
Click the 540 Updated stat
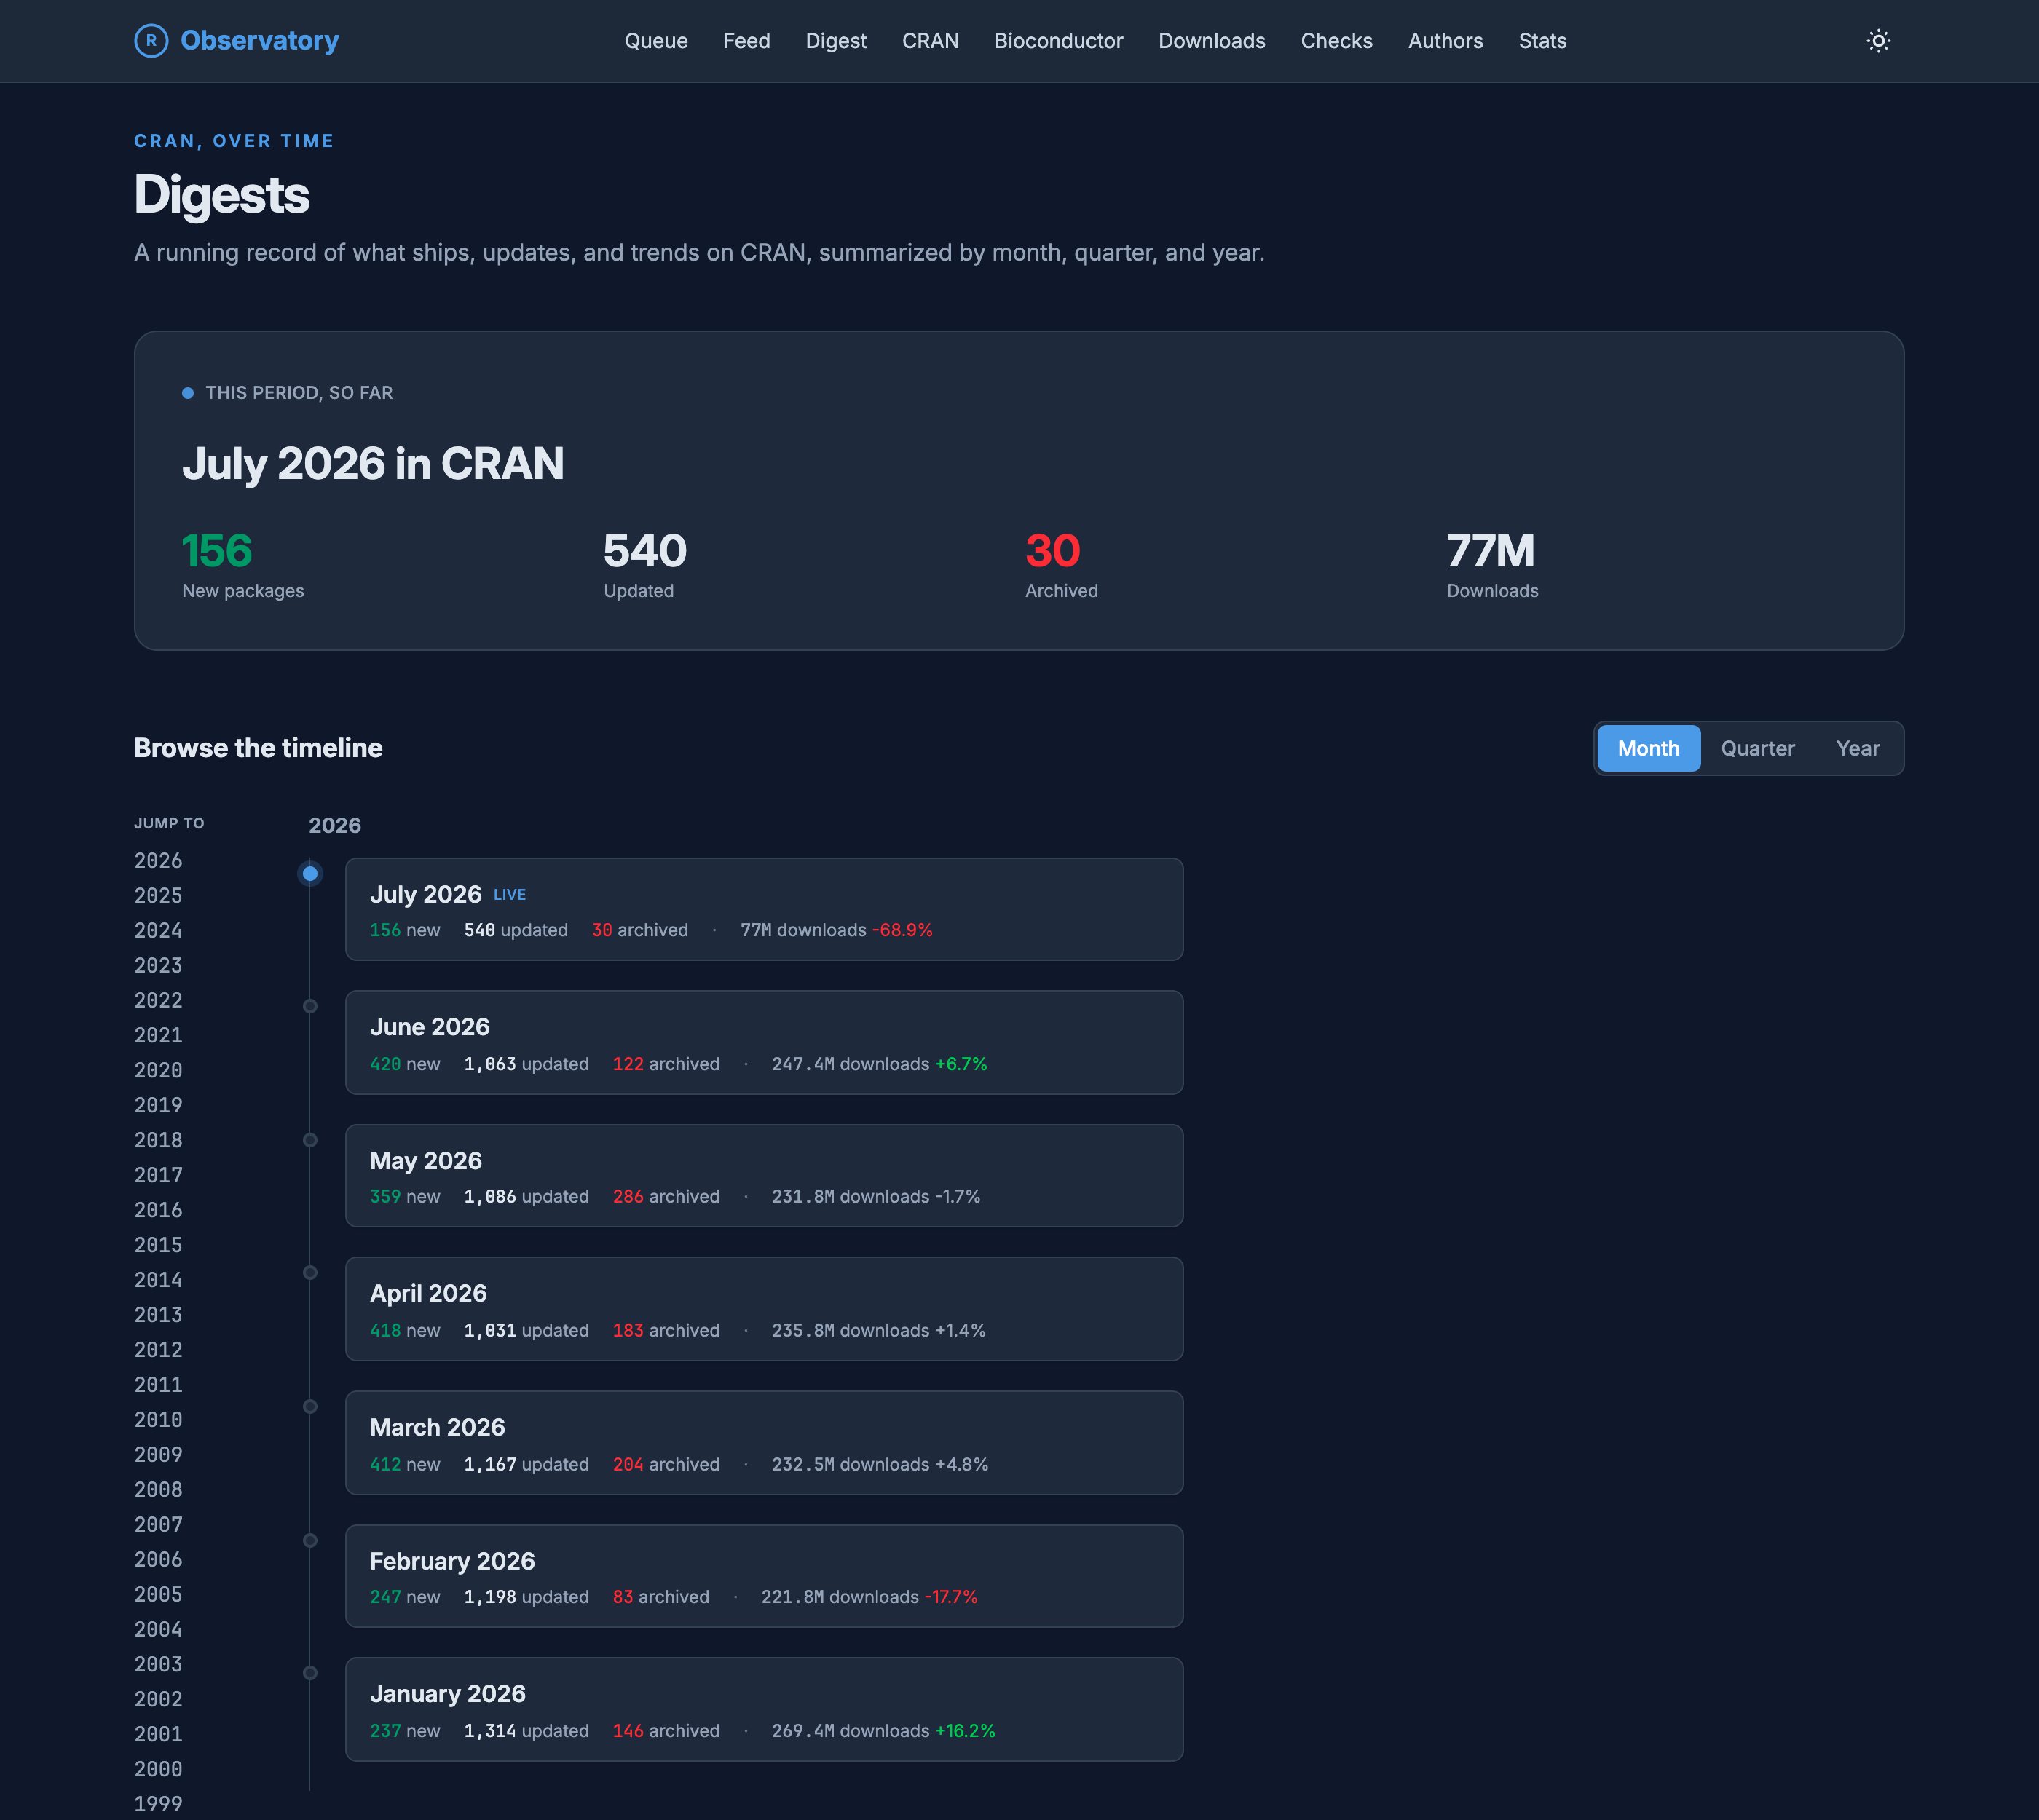[x=645, y=565]
